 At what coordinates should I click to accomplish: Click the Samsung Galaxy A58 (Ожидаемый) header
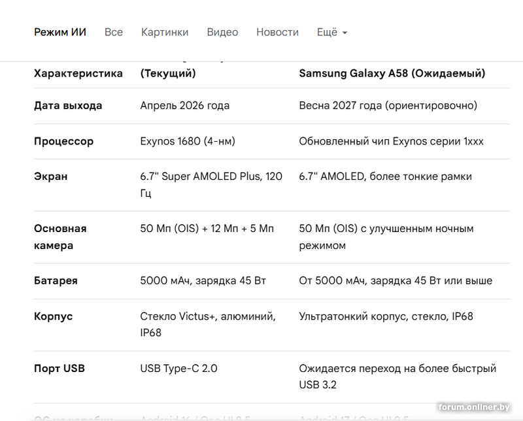pyautogui.click(x=392, y=73)
